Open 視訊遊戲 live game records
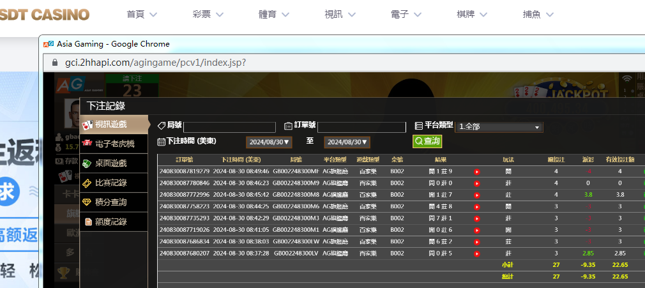Screen dimensions: 645x288 tap(110, 125)
